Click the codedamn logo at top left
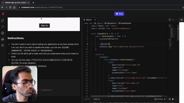The width and height of the screenshot is (184, 103). [x=3, y=14]
